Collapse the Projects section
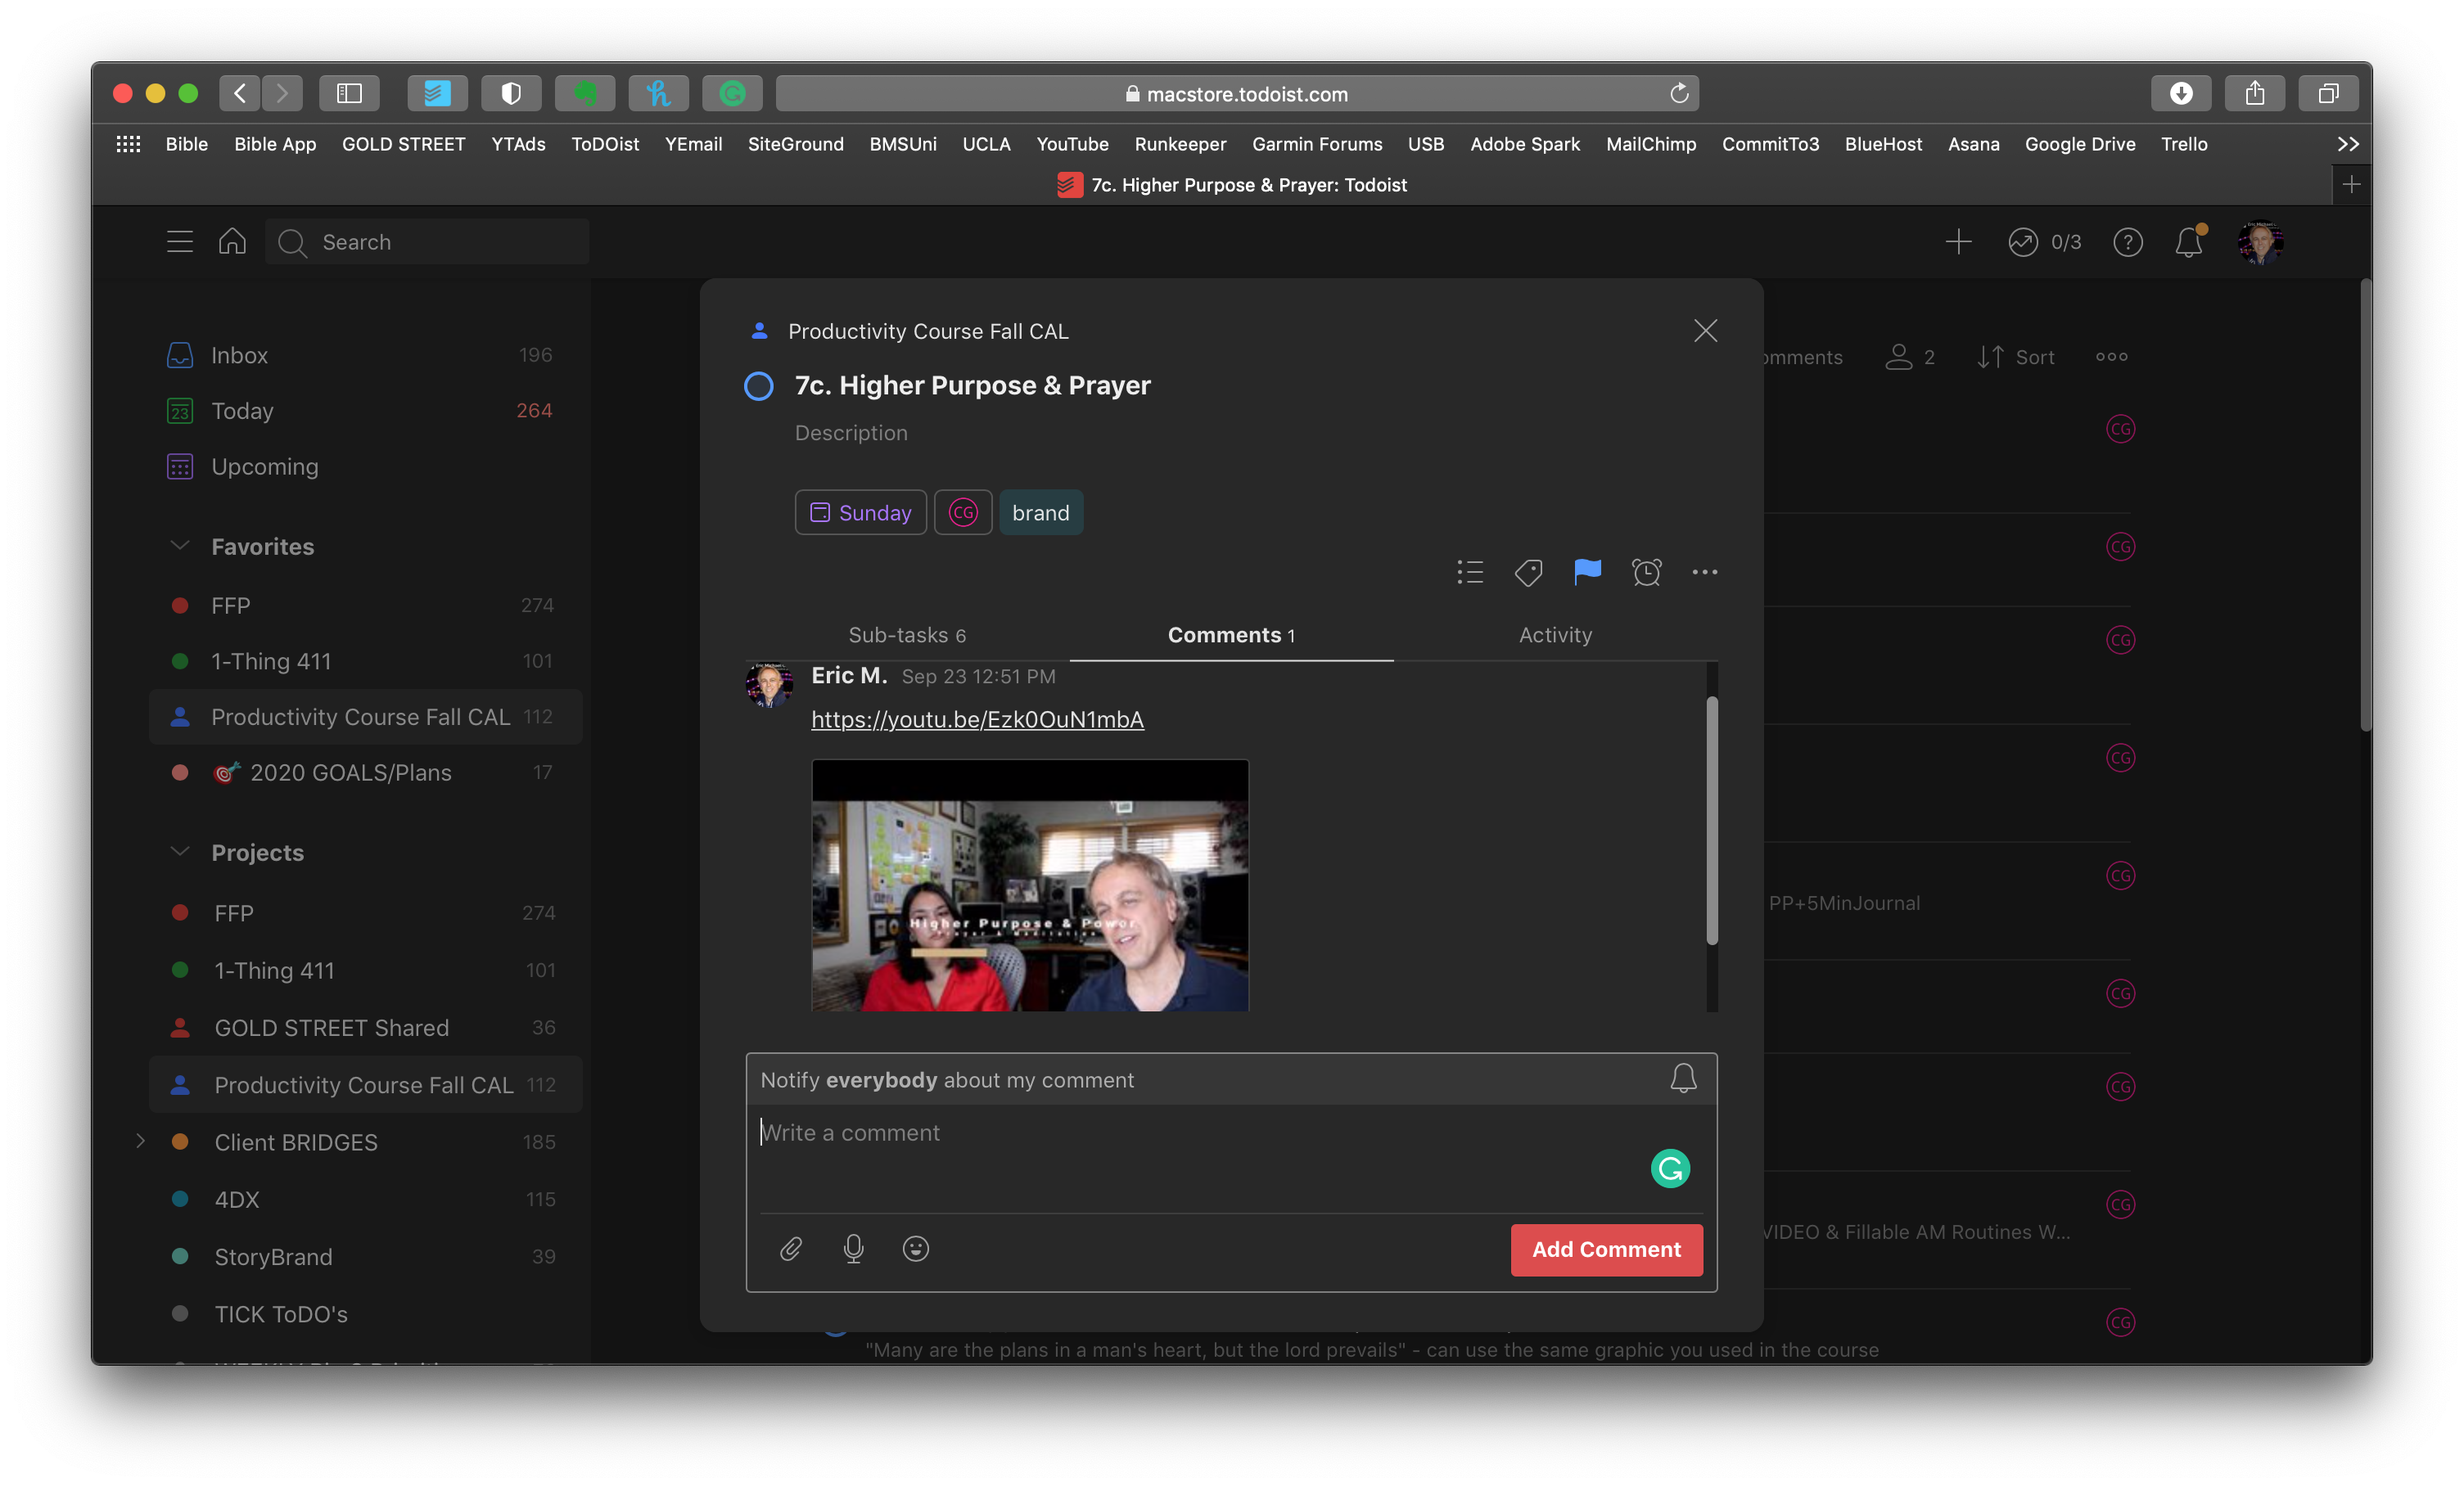This screenshot has height=1486, width=2464. 180,852
